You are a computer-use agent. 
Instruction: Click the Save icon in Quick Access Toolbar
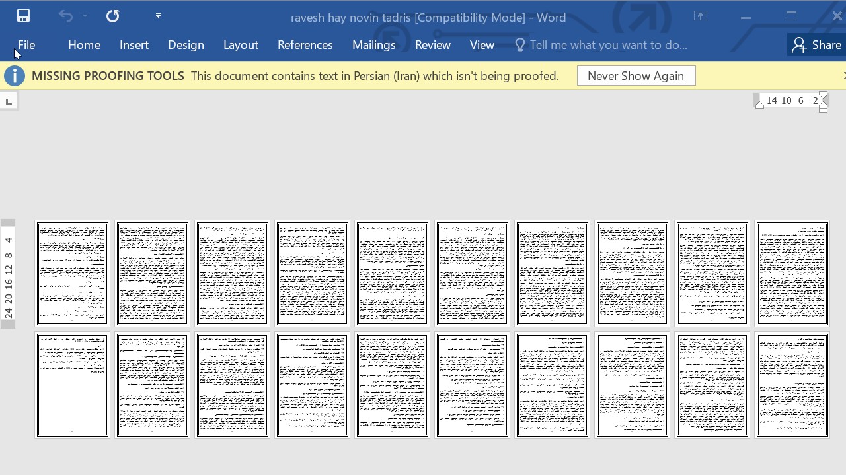(x=23, y=16)
